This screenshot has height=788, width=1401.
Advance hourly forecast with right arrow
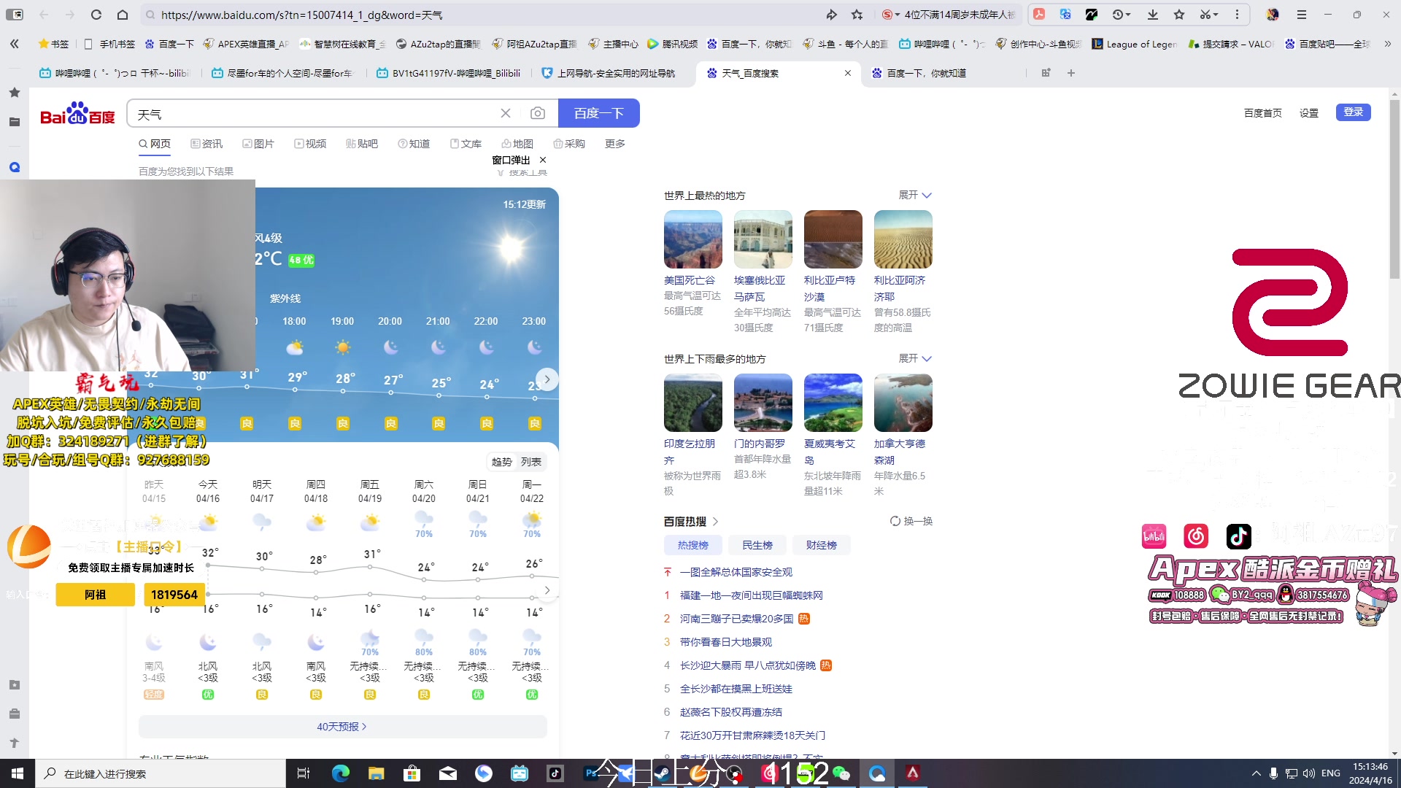547,379
